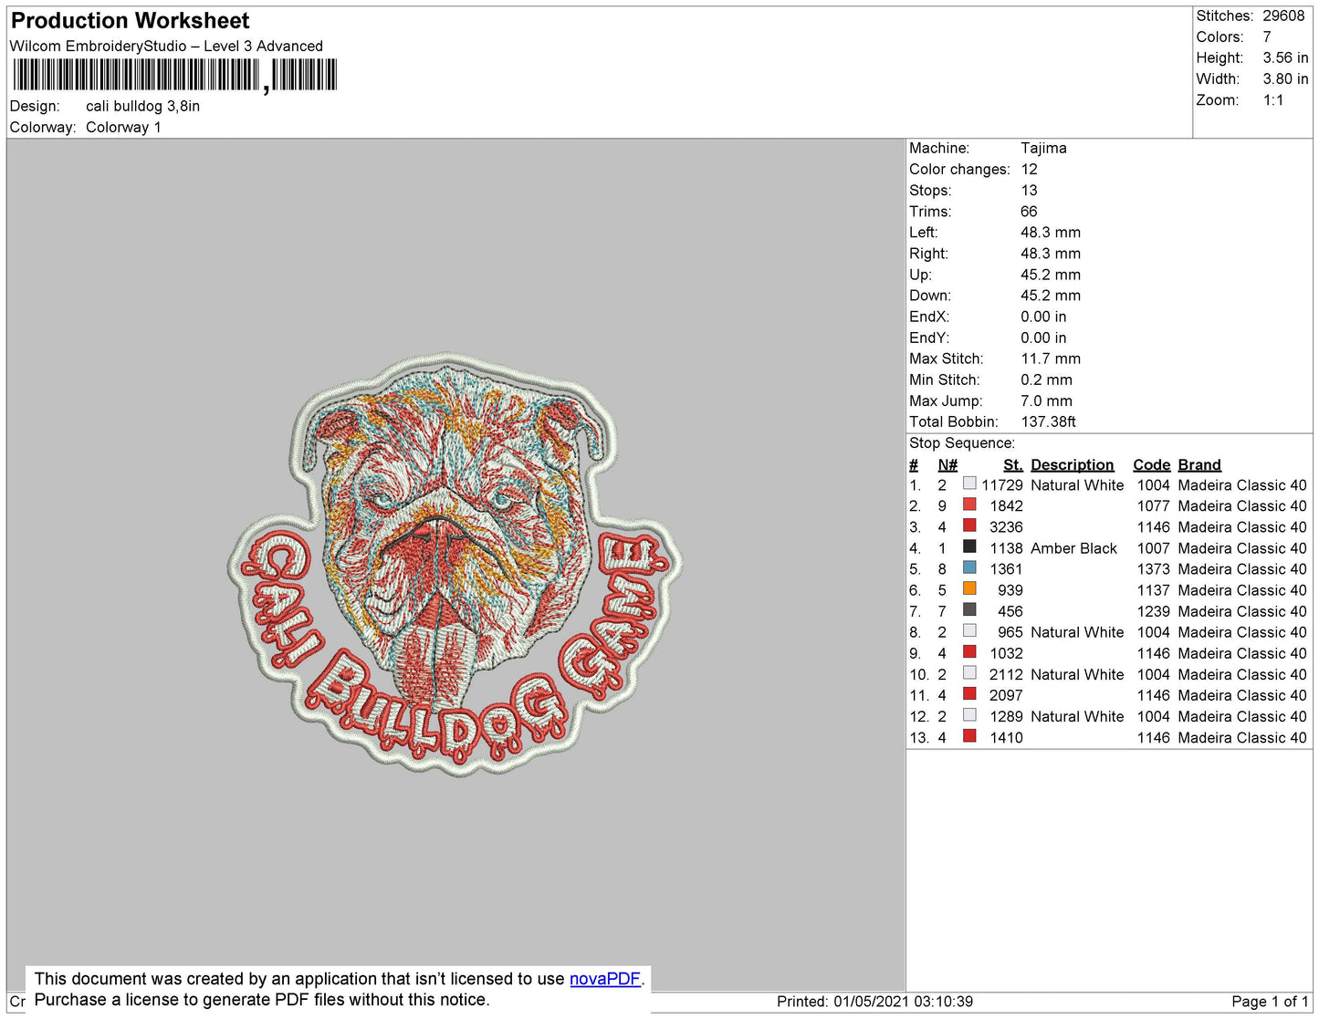Click the Width value 3.80 in
The width and height of the screenshot is (1319, 1019).
click(1285, 79)
